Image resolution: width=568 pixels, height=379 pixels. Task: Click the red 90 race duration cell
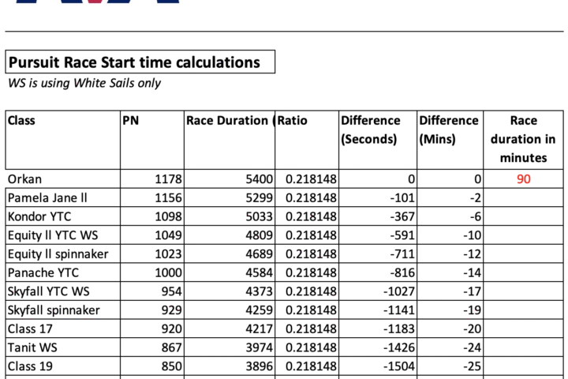(x=523, y=179)
